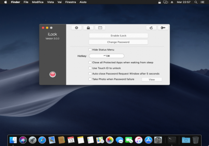Image resolution: width=209 pixels, height=146 pixels.
Task: Click the circular refresh arrow icon
Action: (x=151, y=28)
